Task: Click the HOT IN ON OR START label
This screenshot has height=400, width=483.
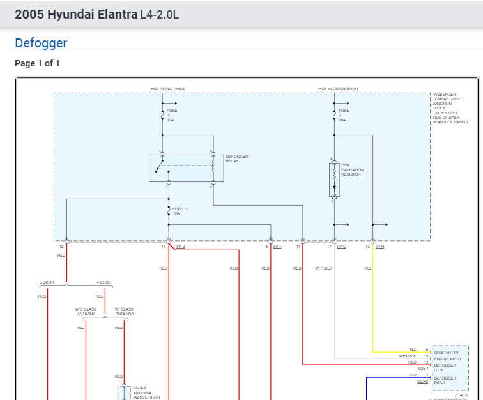Action: pos(339,89)
